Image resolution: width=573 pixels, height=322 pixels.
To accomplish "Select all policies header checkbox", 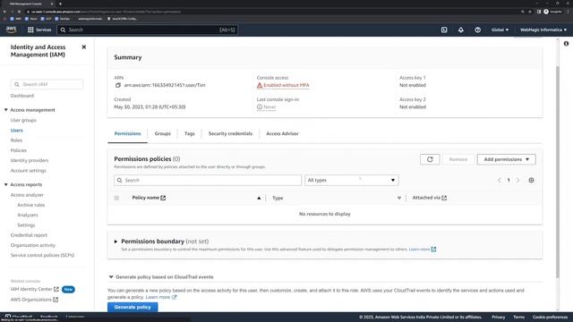I will [116, 198].
